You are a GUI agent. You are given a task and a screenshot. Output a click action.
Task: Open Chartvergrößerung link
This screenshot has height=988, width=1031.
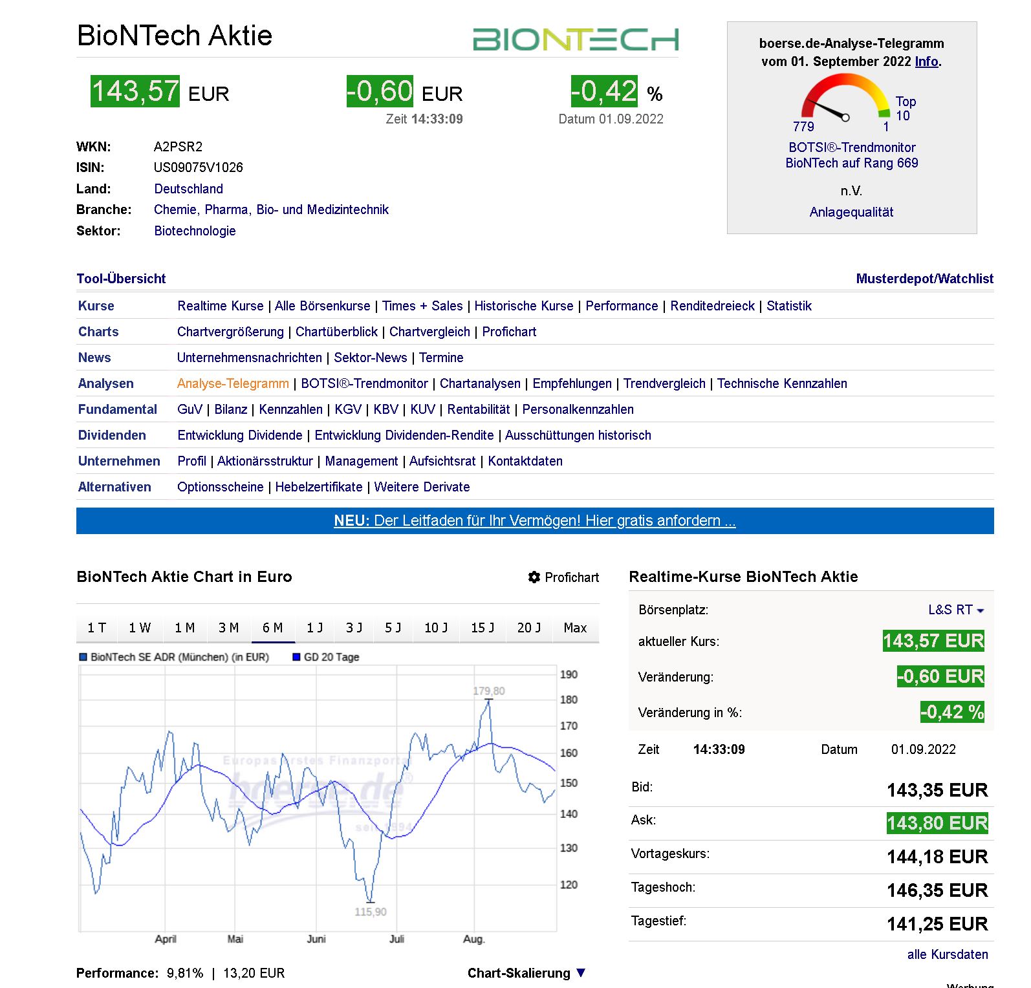point(230,332)
